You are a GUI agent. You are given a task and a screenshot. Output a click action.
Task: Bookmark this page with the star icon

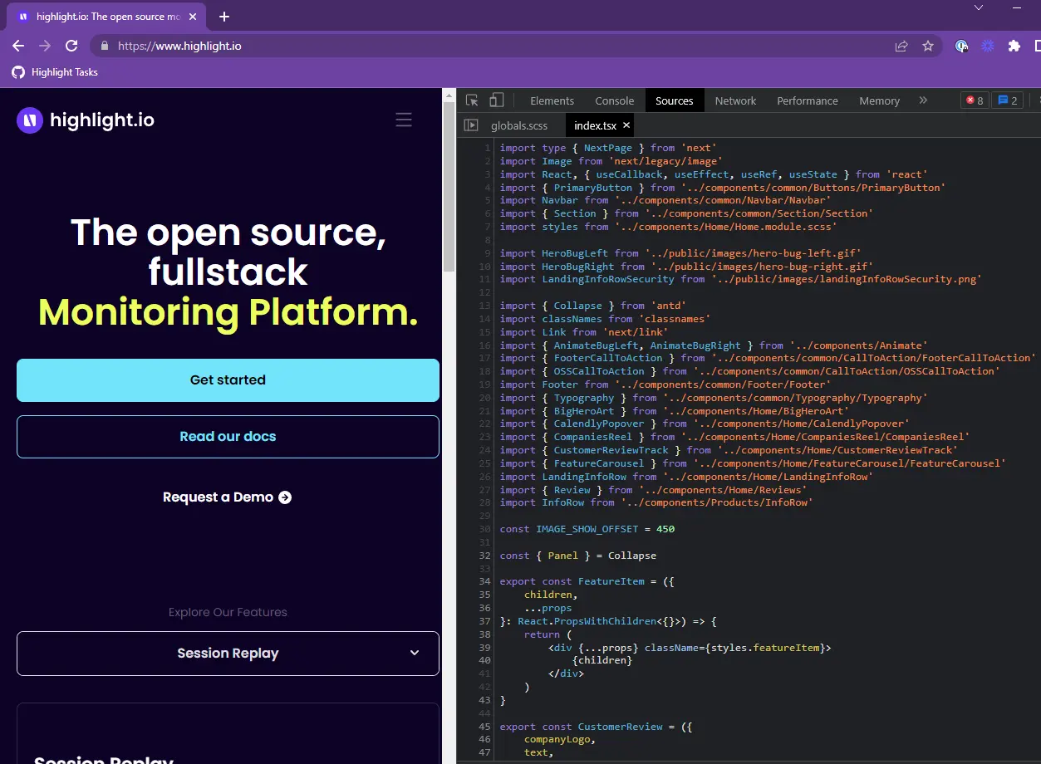(928, 47)
